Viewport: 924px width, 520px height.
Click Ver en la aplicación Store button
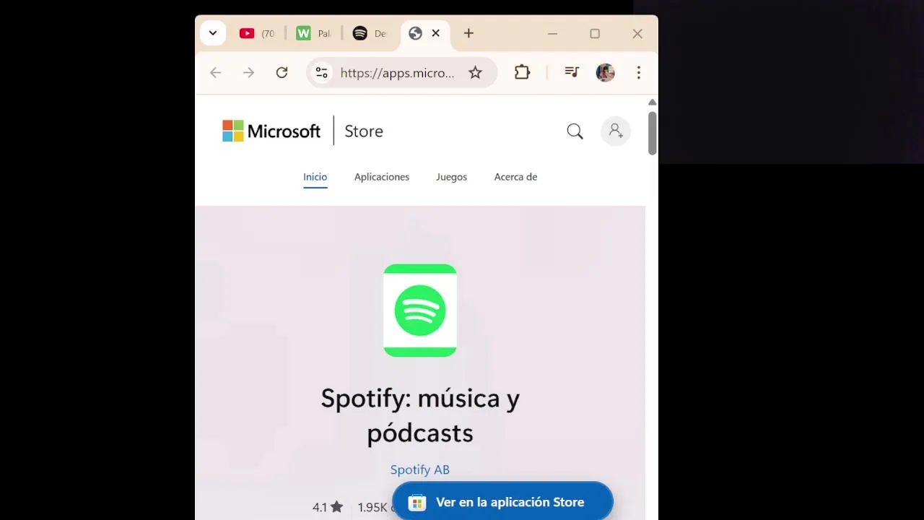point(502,502)
